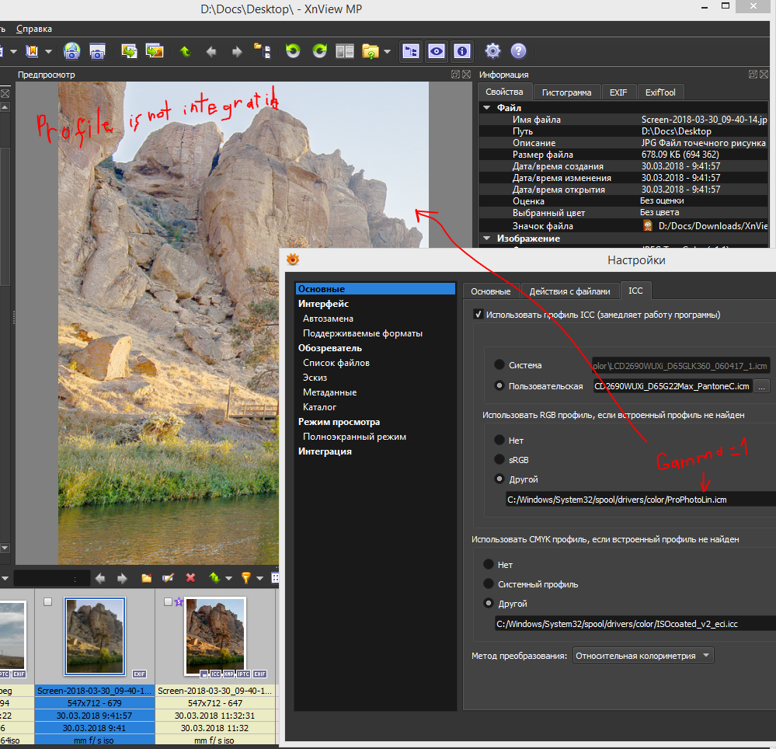Toggle the info panel icon

click(462, 51)
